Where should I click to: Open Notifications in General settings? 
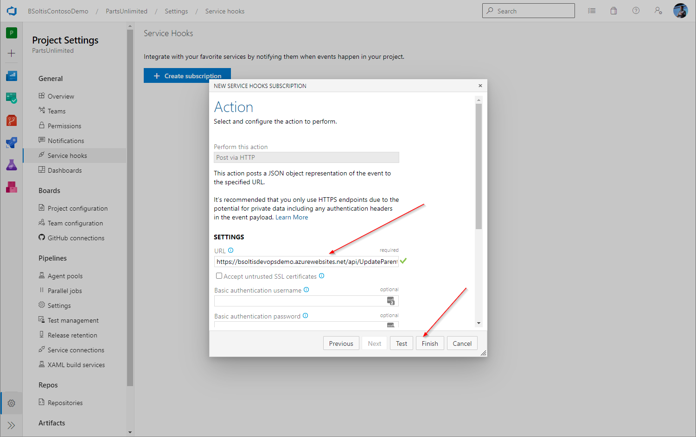coord(66,141)
